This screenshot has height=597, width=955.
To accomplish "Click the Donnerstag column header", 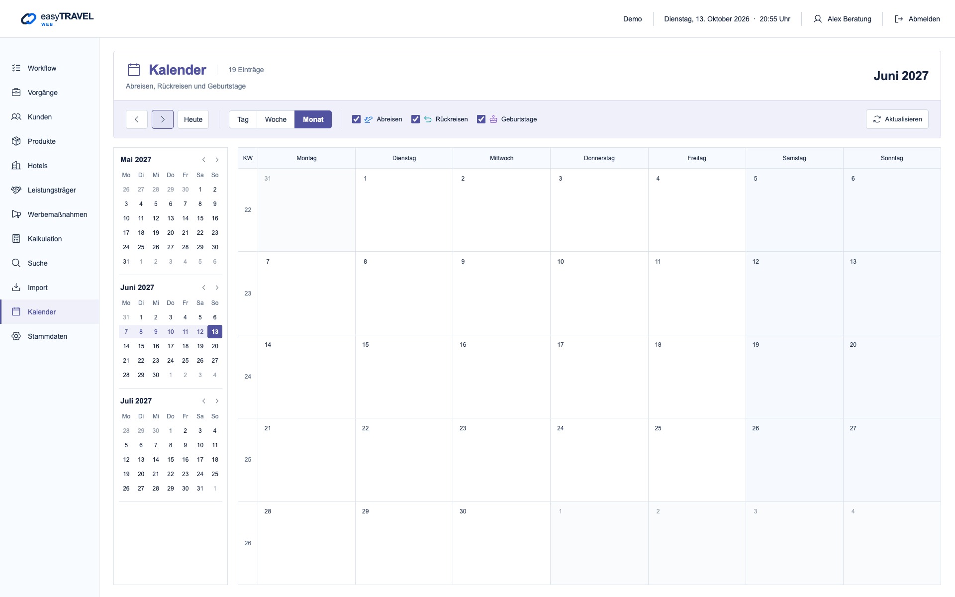I will pos(599,158).
